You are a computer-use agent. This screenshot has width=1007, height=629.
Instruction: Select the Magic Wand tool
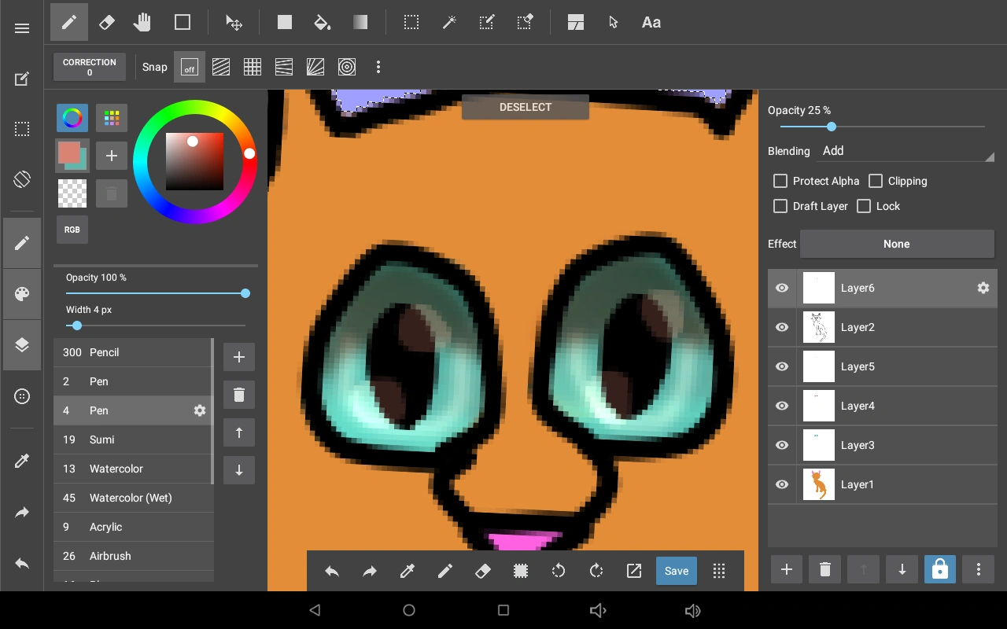(449, 22)
